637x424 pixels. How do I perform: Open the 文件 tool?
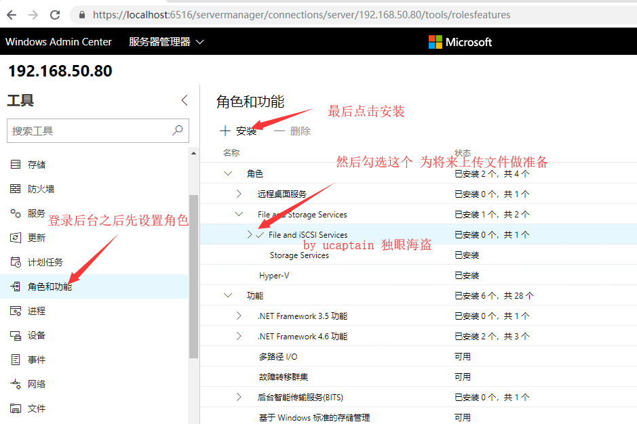[94, 408]
